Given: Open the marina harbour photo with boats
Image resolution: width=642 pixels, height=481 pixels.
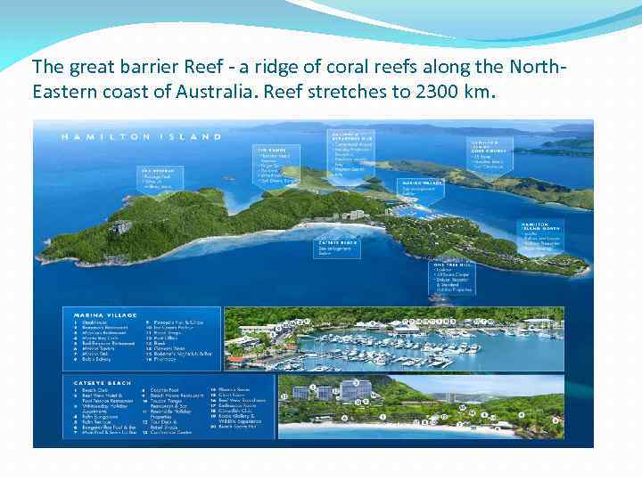Looking at the screenshot, I should (x=394, y=339).
